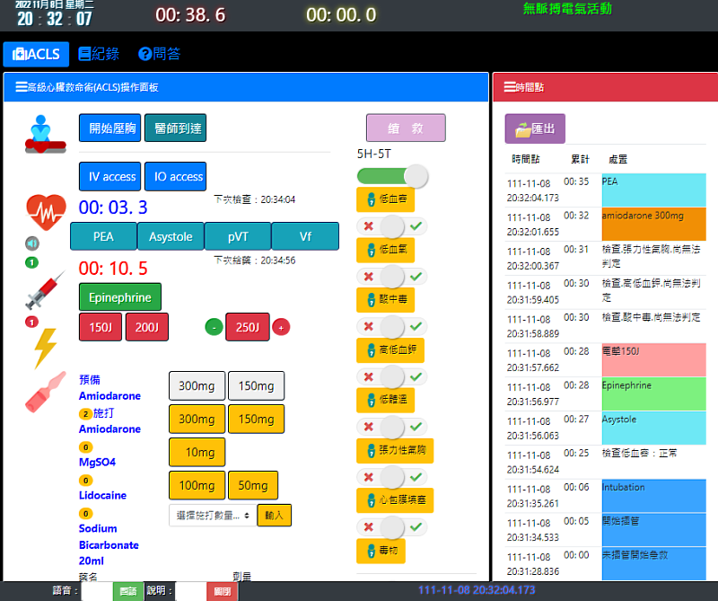Image resolution: width=718 pixels, height=601 pixels.
Task: Open the ACLS panel header menu
Action: [x=19, y=87]
